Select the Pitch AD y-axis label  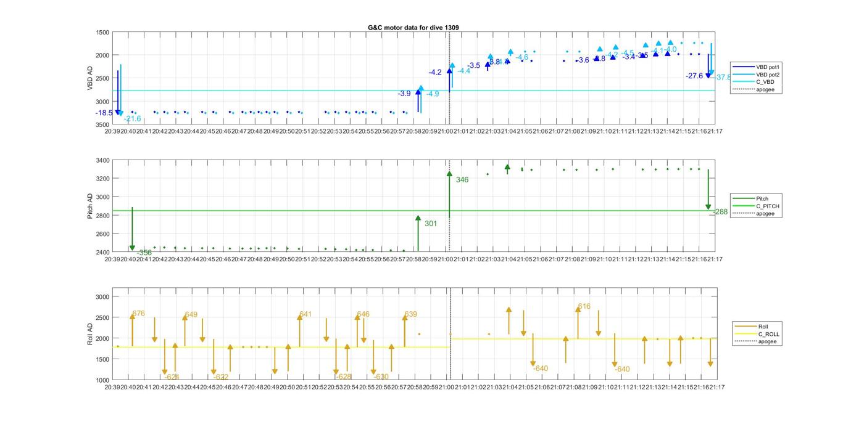[90, 206]
